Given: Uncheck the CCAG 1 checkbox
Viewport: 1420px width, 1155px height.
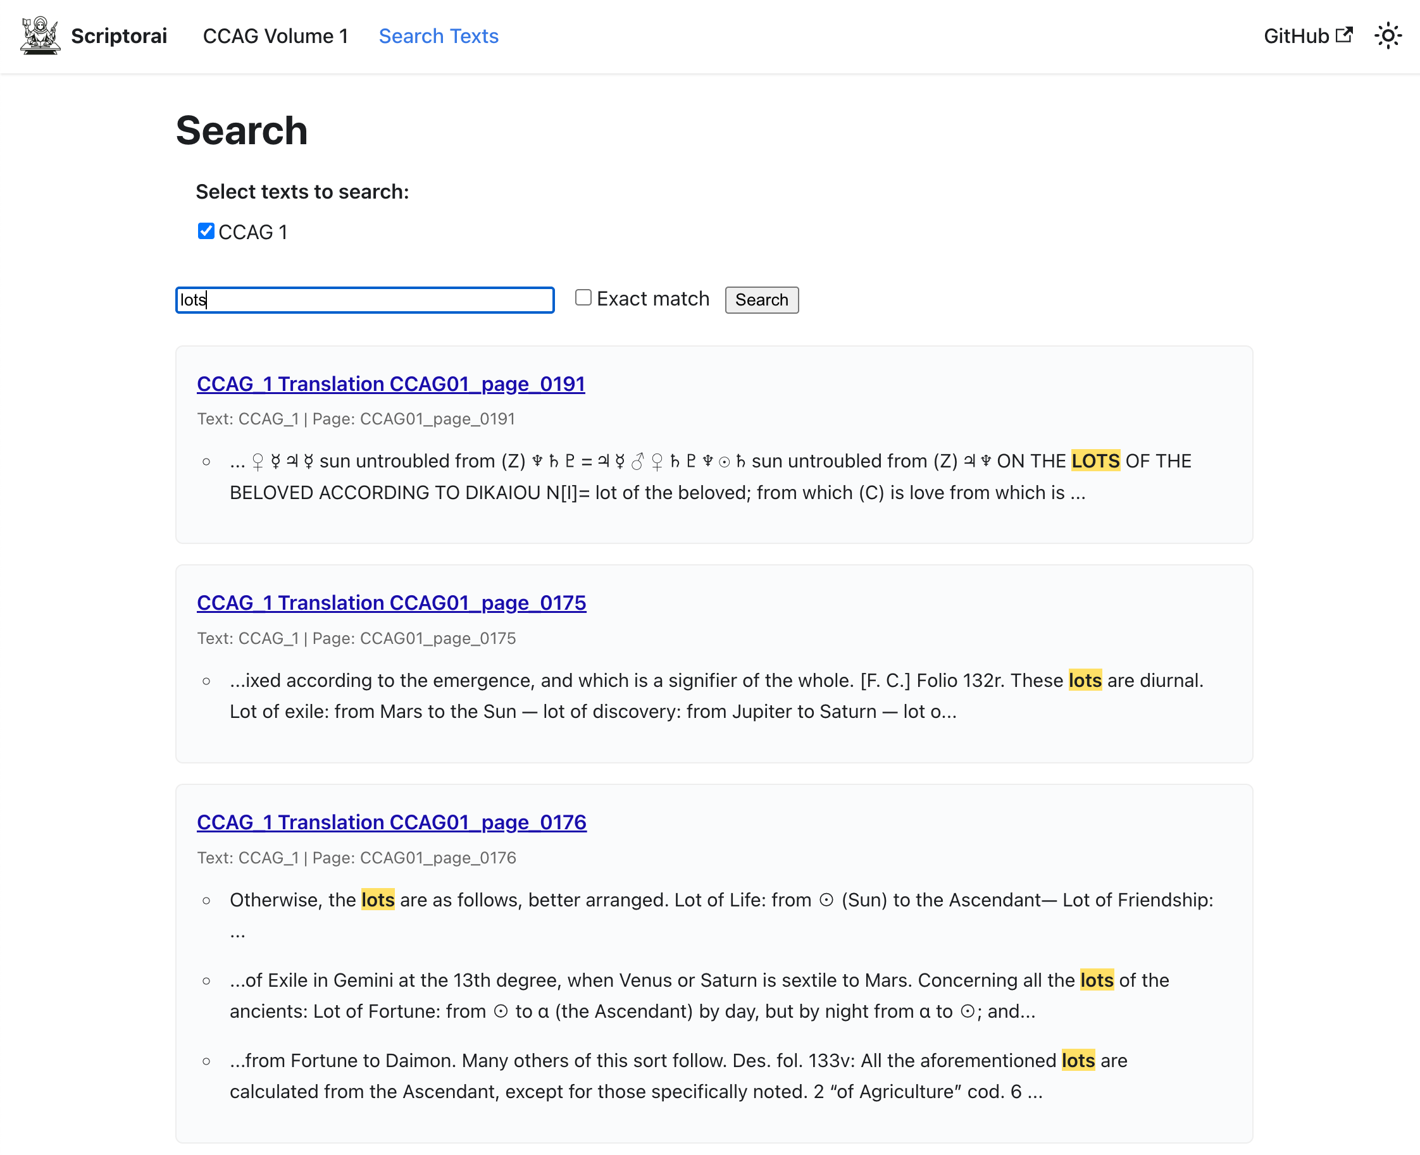Looking at the screenshot, I should [x=206, y=231].
